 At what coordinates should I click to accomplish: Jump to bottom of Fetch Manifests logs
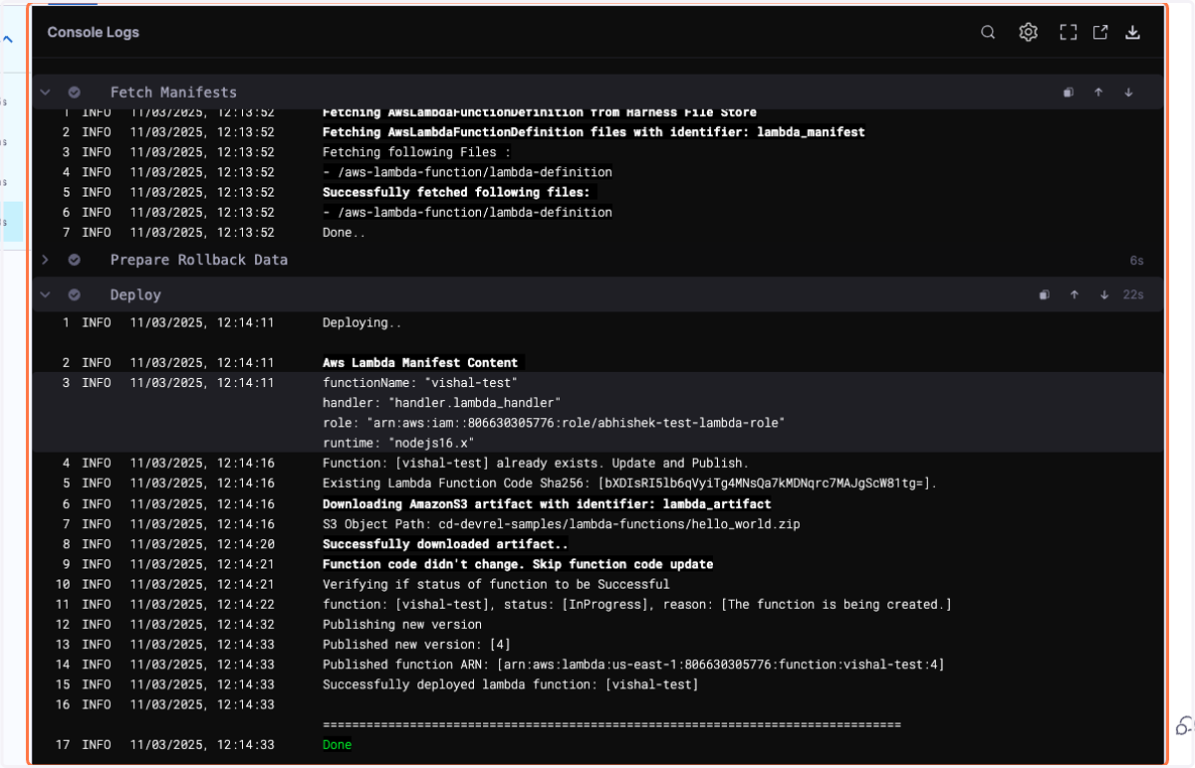click(1128, 93)
